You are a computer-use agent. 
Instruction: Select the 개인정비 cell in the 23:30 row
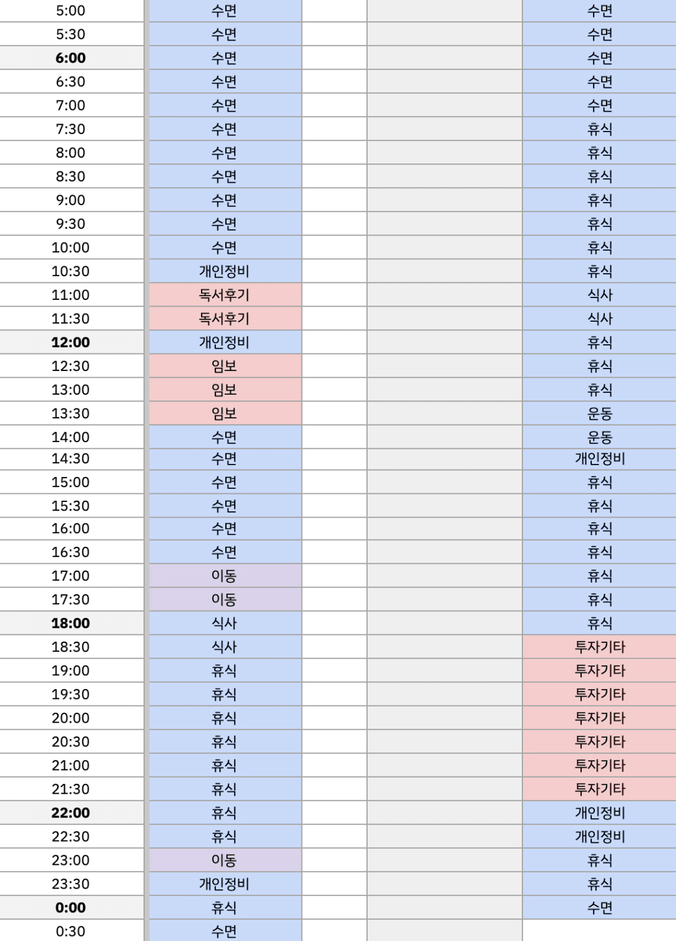[225, 884]
